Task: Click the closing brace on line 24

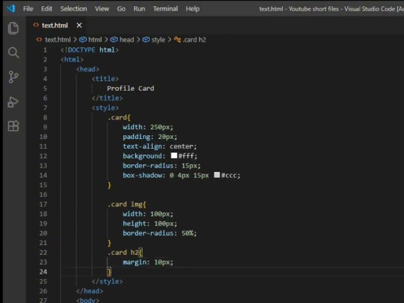Action: [x=109, y=272]
